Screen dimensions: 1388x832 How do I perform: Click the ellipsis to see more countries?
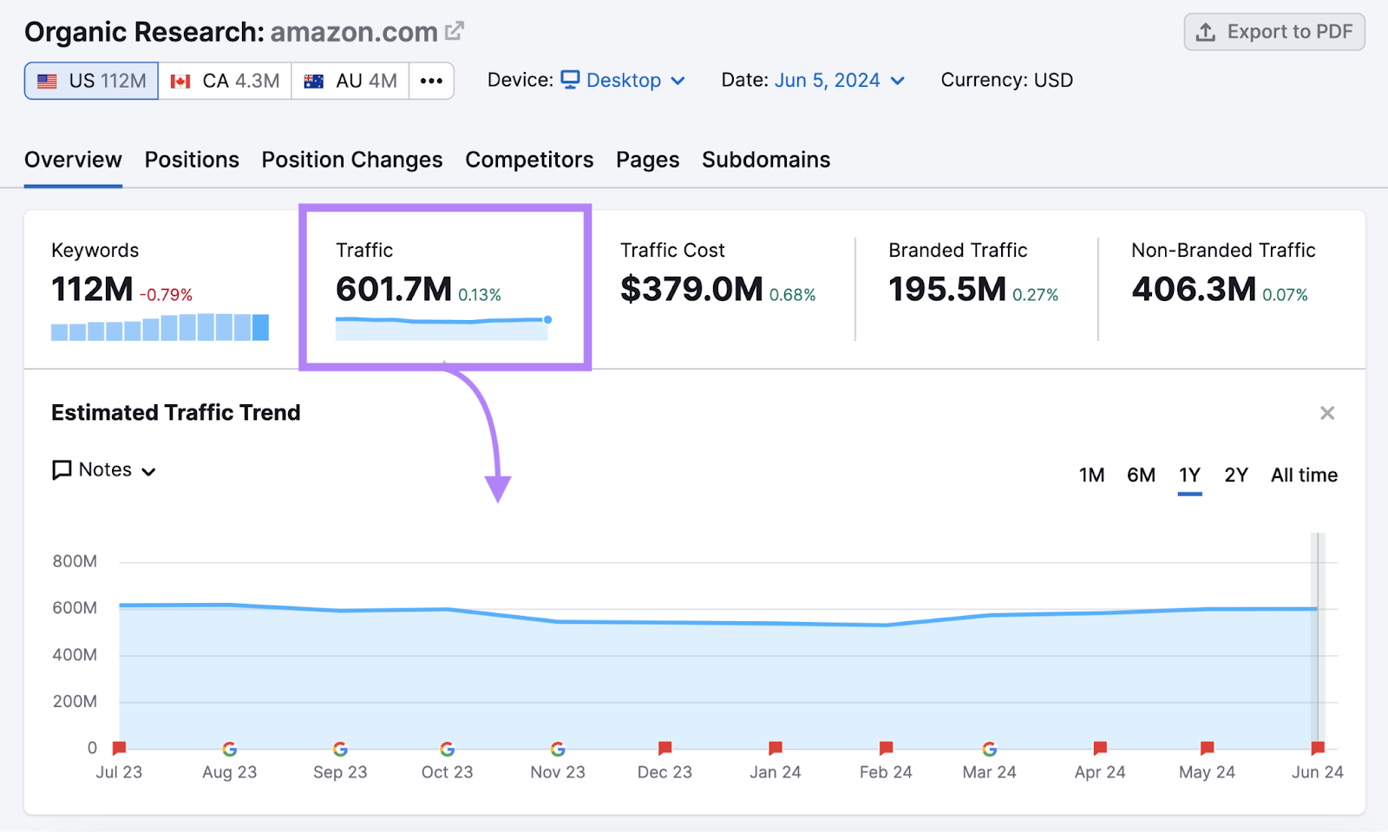point(431,80)
